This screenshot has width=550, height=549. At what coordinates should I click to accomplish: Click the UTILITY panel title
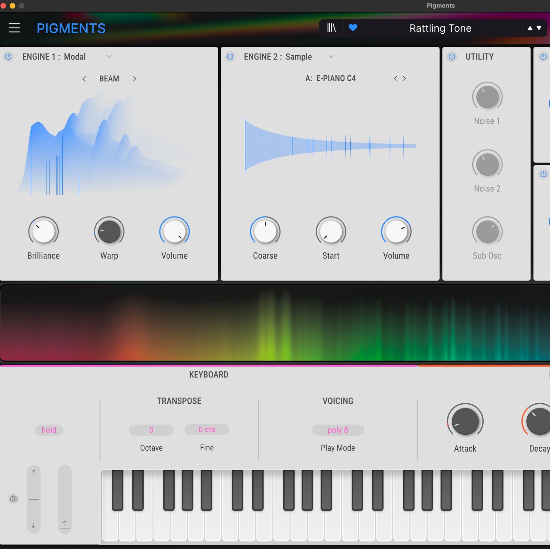pos(480,57)
